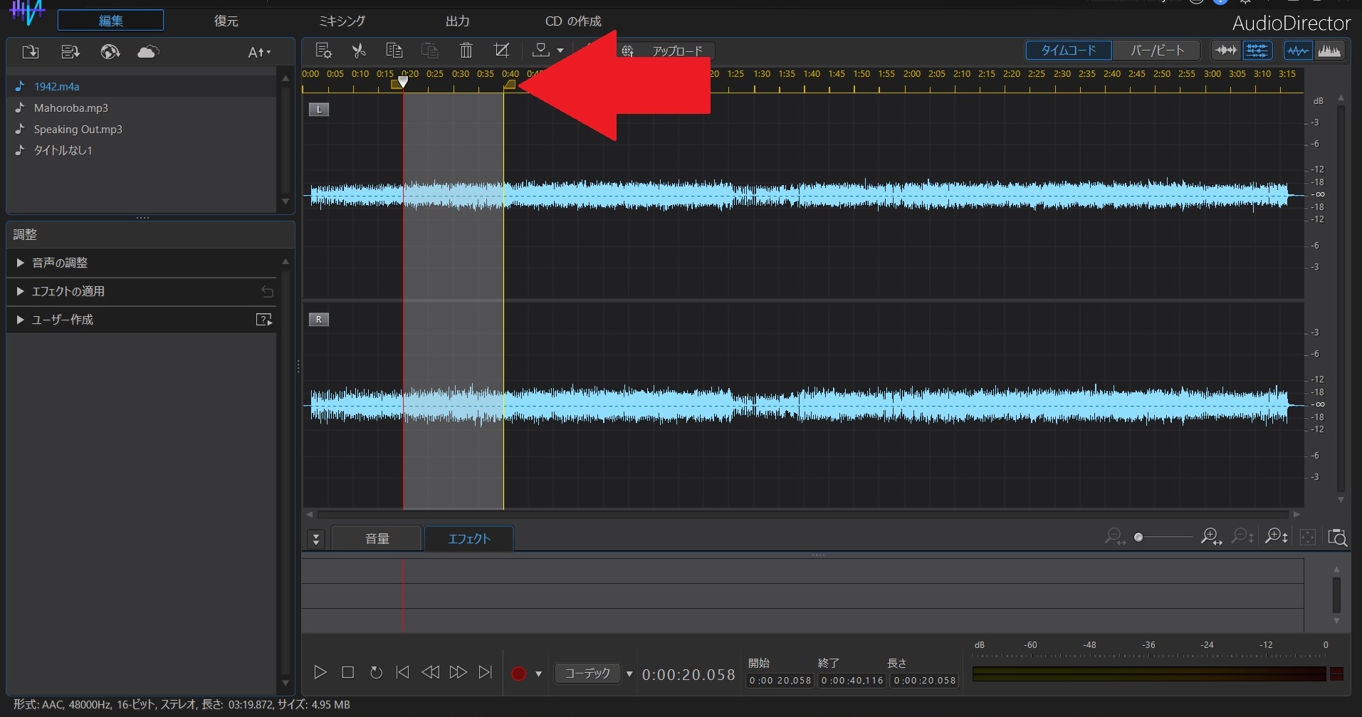Click the Upload globe icon
The width and height of the screenshot is (1362, 717).
point(628,51)
